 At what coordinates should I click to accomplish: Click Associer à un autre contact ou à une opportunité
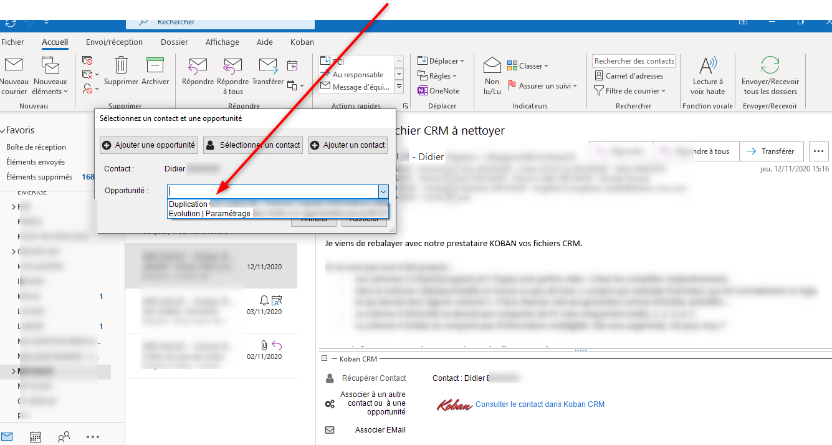366,403
